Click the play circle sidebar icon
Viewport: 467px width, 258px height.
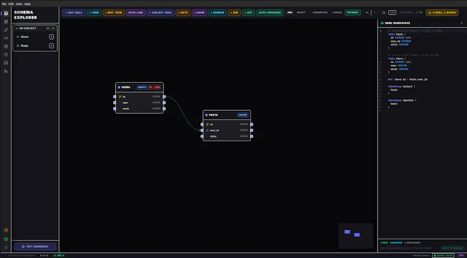coord(6,47)
